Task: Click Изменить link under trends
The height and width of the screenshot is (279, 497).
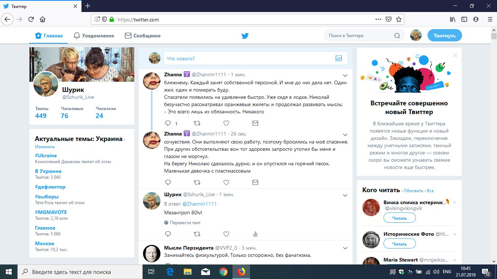Action: coord(45,147)
